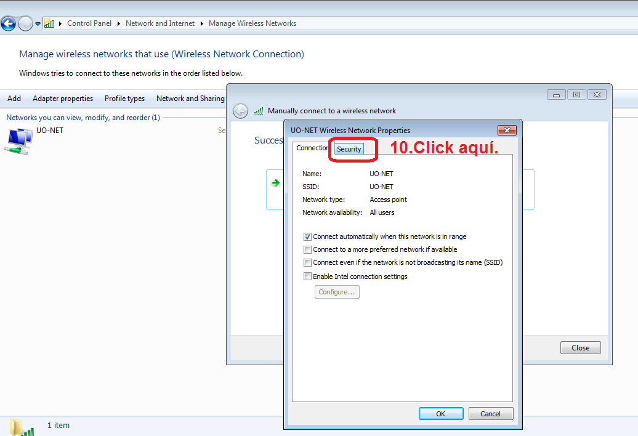Image resolution: width=638 pixels, height=436 pixels.
Task: Uncheck Connect automatically when in range
Action: tap(307, 236)
